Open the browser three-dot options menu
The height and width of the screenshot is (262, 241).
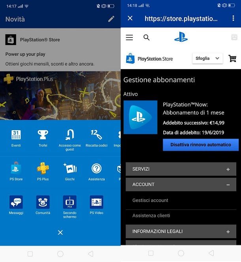click(x=233, y=18)
